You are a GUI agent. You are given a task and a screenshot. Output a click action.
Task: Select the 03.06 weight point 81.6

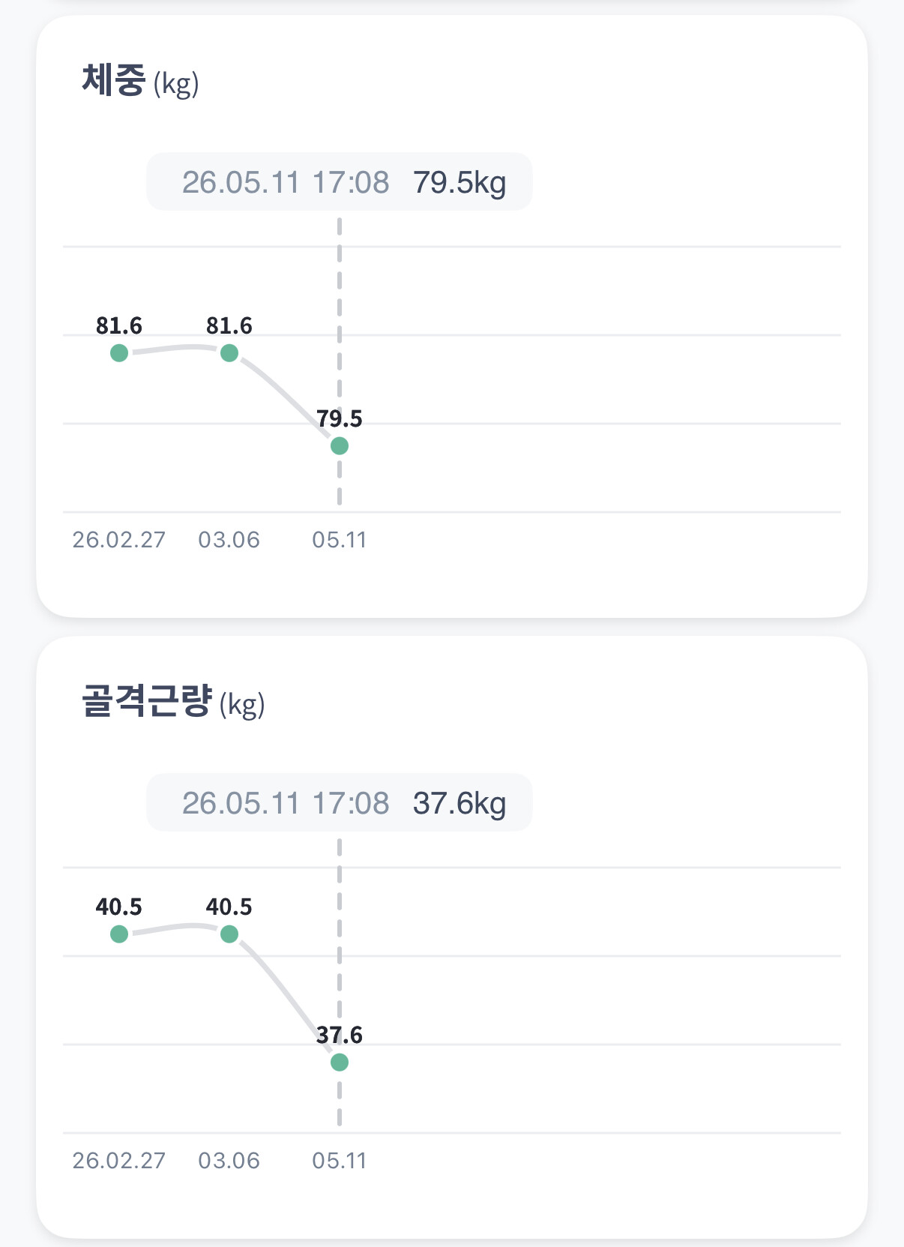[229, 352]
